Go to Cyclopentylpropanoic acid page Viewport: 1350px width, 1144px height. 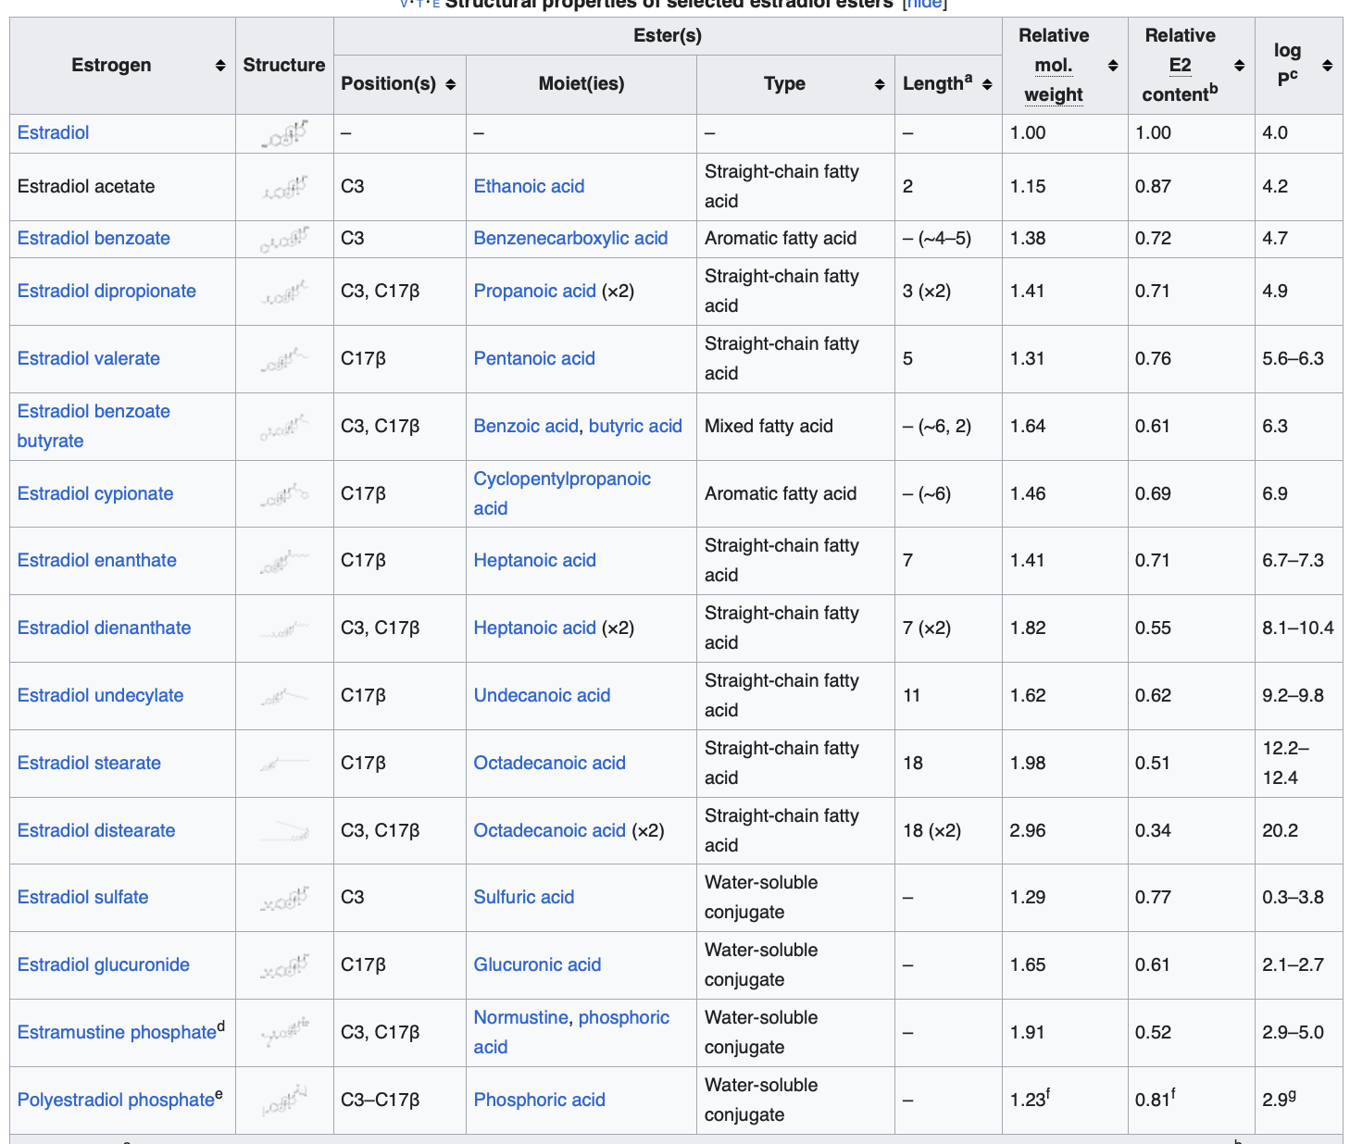coord(561,479)
